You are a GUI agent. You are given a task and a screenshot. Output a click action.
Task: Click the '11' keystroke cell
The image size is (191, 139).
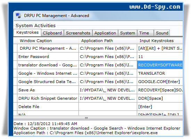tap(160, 57)
